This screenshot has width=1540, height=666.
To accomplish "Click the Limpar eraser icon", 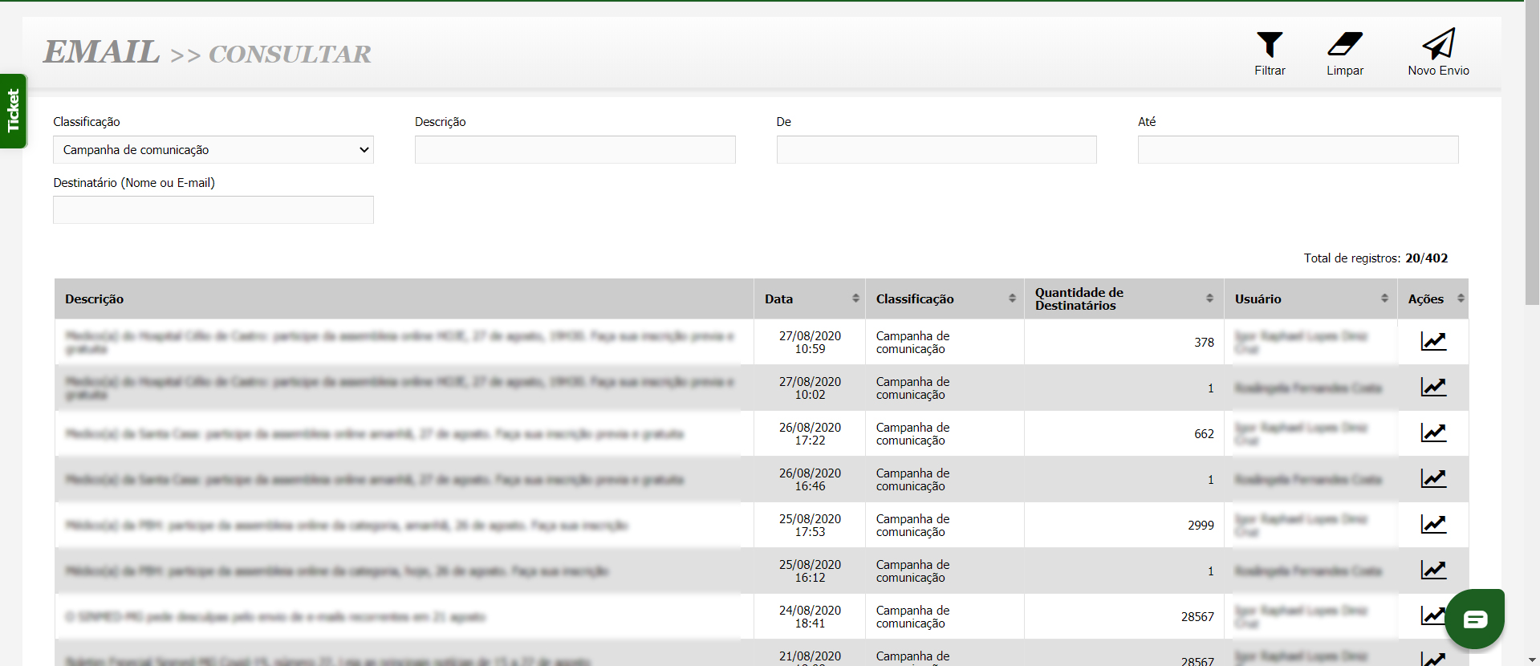I will point(1344,45).
